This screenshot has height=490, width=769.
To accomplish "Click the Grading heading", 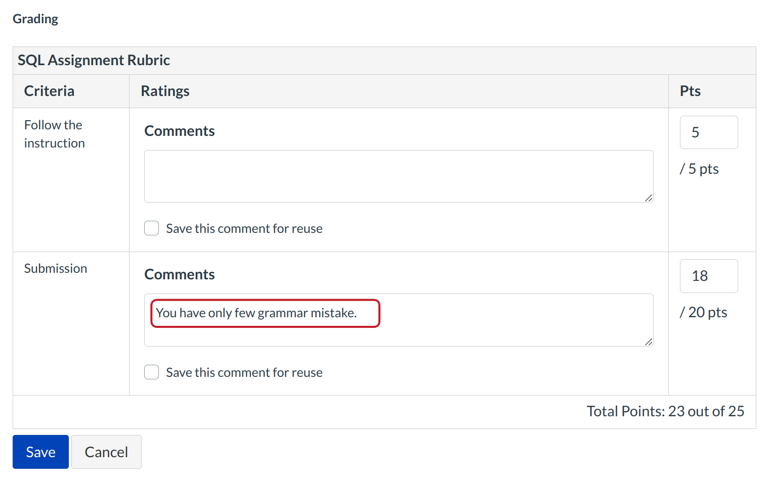I will (35, 19).
